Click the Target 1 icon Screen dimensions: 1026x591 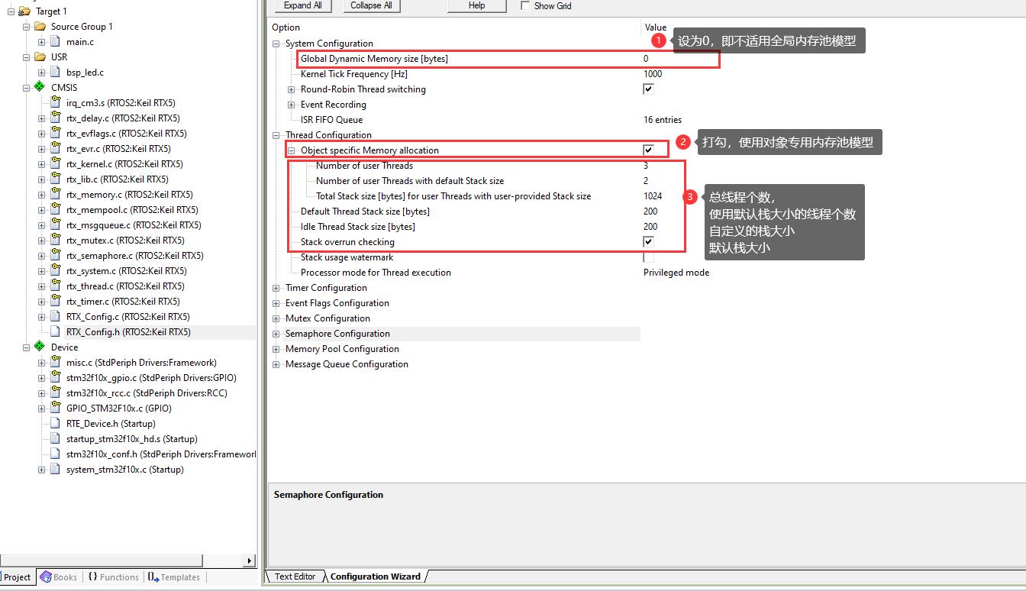(x=24, y=11)
